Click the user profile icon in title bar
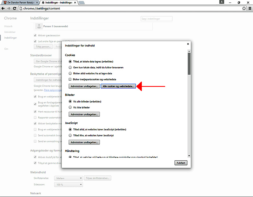 [222, 2]
